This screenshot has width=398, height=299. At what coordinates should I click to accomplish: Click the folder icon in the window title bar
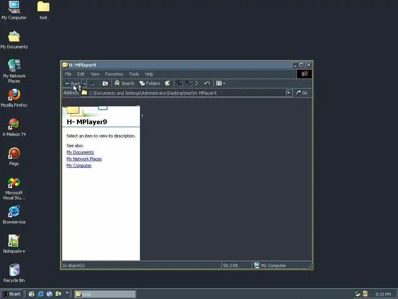pyautogui.click(x=65, y=65)
